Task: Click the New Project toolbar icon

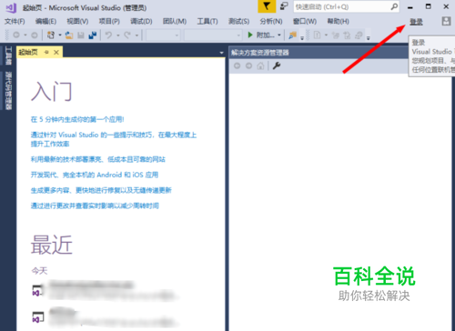Action: point(51,35)
